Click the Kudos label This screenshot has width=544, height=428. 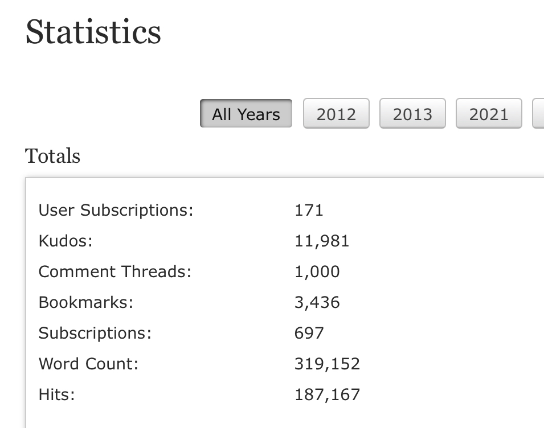pyautogui.click(x=66, y=241)
